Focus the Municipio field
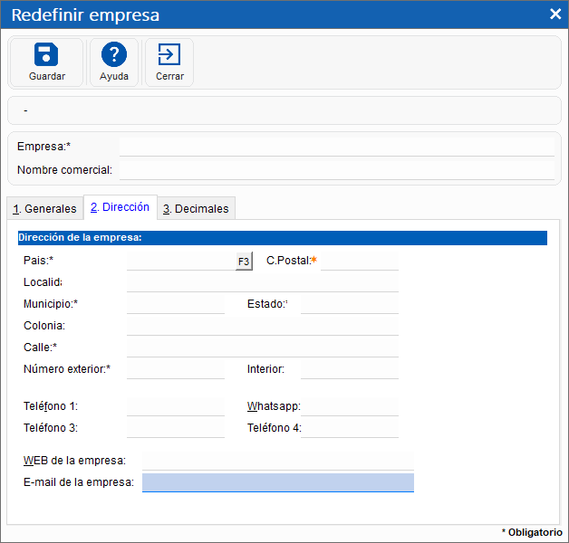 176,304
